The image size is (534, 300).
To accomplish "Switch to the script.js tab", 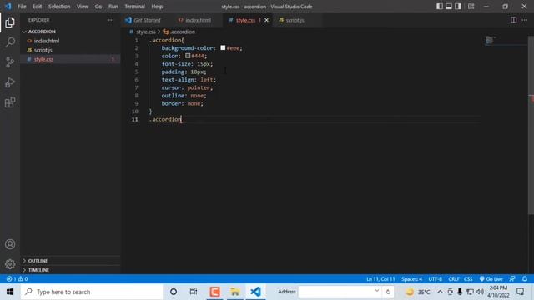I will [295, 20].
